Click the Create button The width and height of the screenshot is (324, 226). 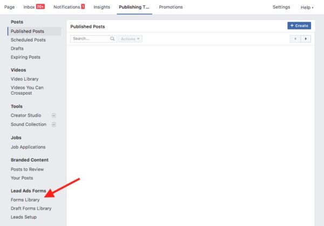tap(299, 26)
